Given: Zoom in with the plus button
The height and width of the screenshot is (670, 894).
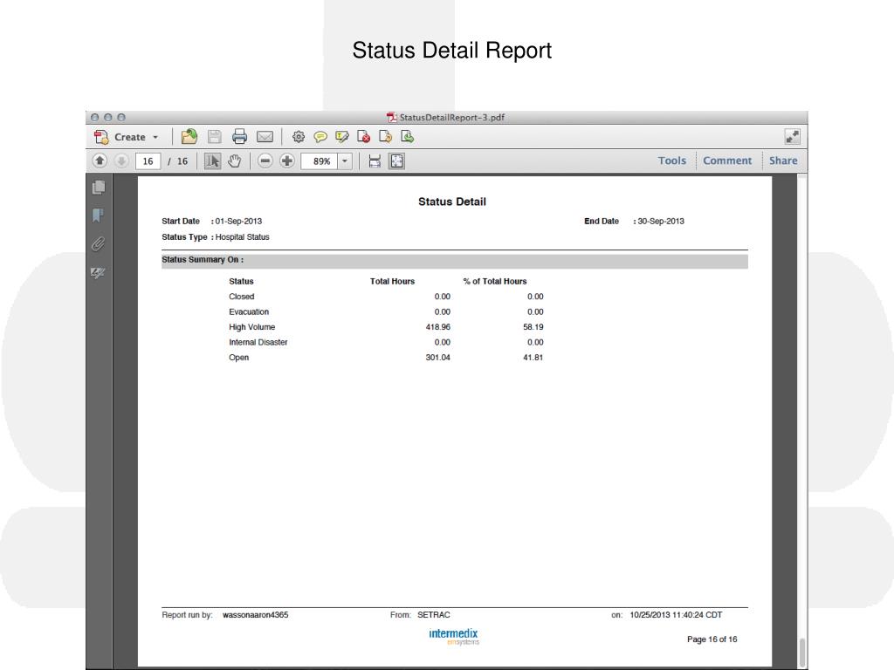Looking at the screenshot, I should tap(286, 161).
